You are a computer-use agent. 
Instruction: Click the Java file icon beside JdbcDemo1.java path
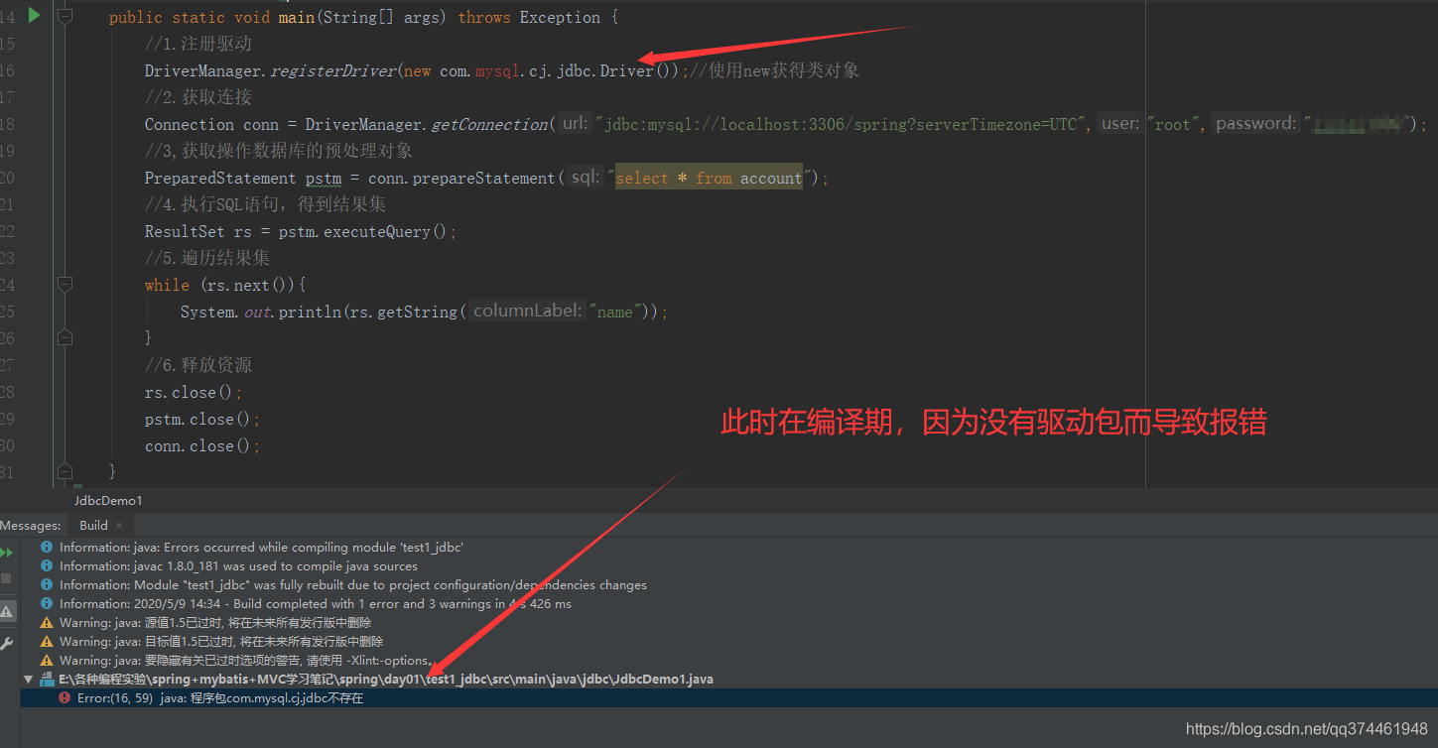coord(47,680)
